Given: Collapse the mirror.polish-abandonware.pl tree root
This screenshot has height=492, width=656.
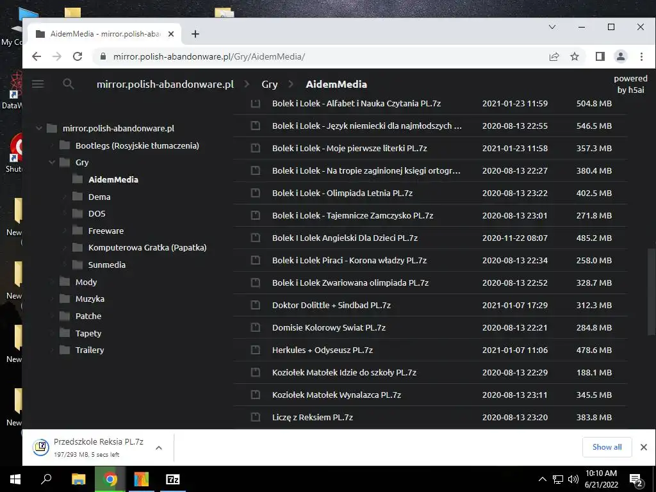Looking at the screenshot, I should tap(39, 128).
